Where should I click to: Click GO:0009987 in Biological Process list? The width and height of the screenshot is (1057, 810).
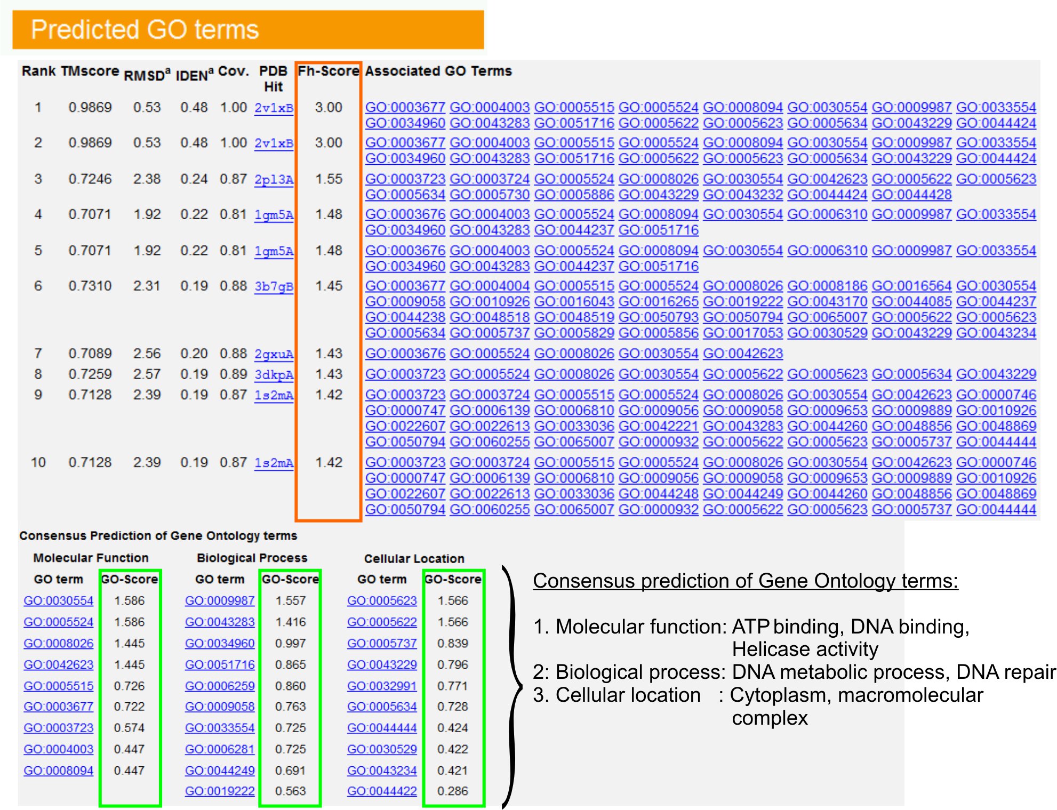coord(220,601)
